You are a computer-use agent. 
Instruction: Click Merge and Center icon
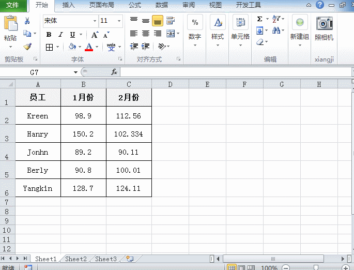pyautogui.click(x=171, y=34)
